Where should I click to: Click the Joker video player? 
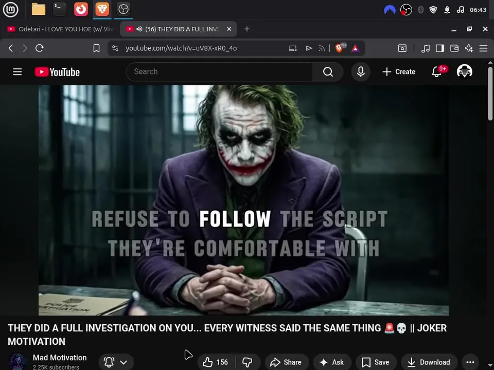243,200
